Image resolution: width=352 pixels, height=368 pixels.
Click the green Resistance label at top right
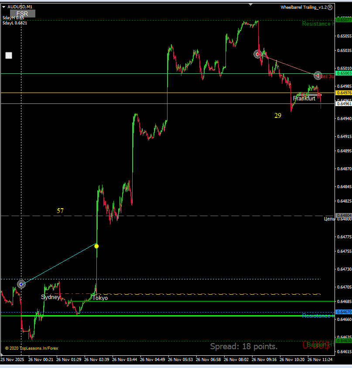tap(318, 24)
